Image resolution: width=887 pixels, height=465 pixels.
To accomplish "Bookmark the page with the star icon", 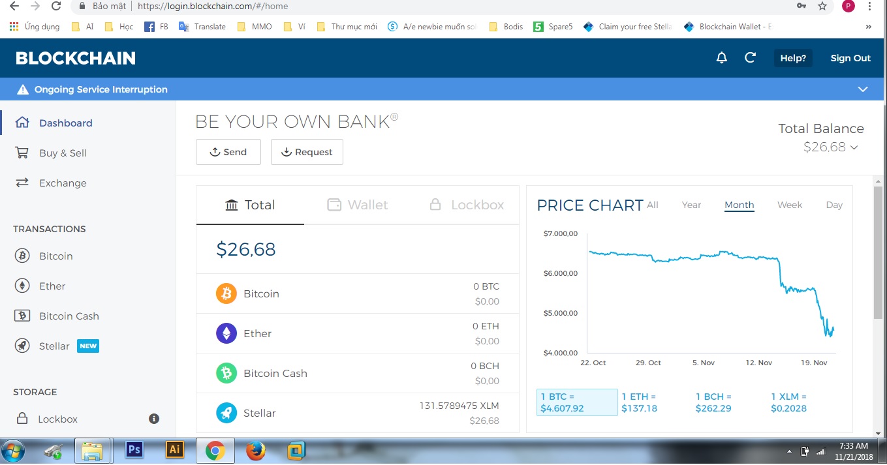I will 822,6.
